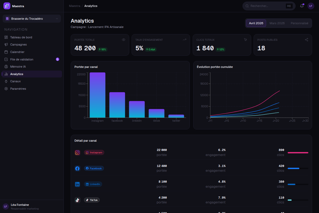Navigate to Mémoire IA

tap(32, 67)
